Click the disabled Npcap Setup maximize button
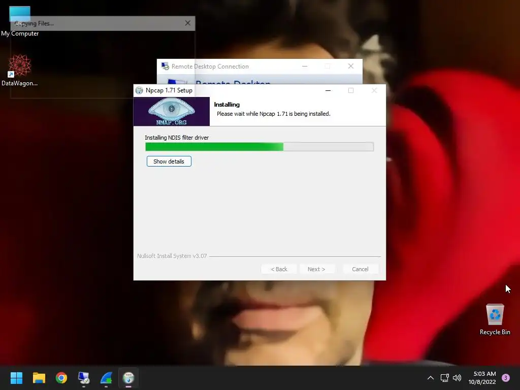520x390 pixels. 351,90
